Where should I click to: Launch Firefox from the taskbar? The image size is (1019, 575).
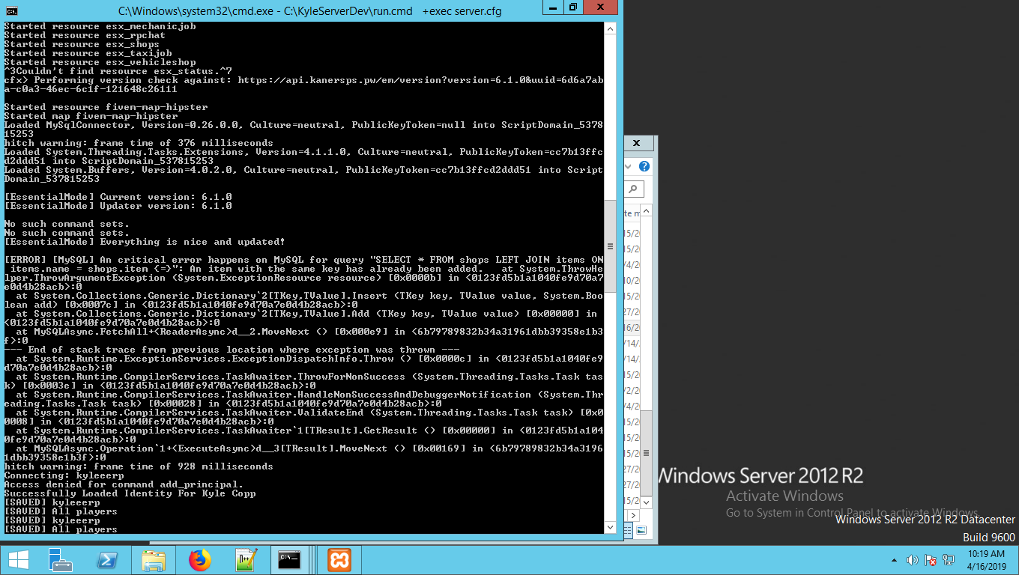[199, 559]
